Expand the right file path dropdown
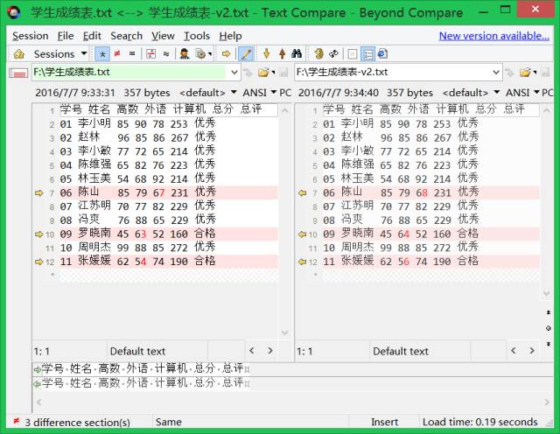This screenshot has height=434, width=560. click(x=496, y=72)
